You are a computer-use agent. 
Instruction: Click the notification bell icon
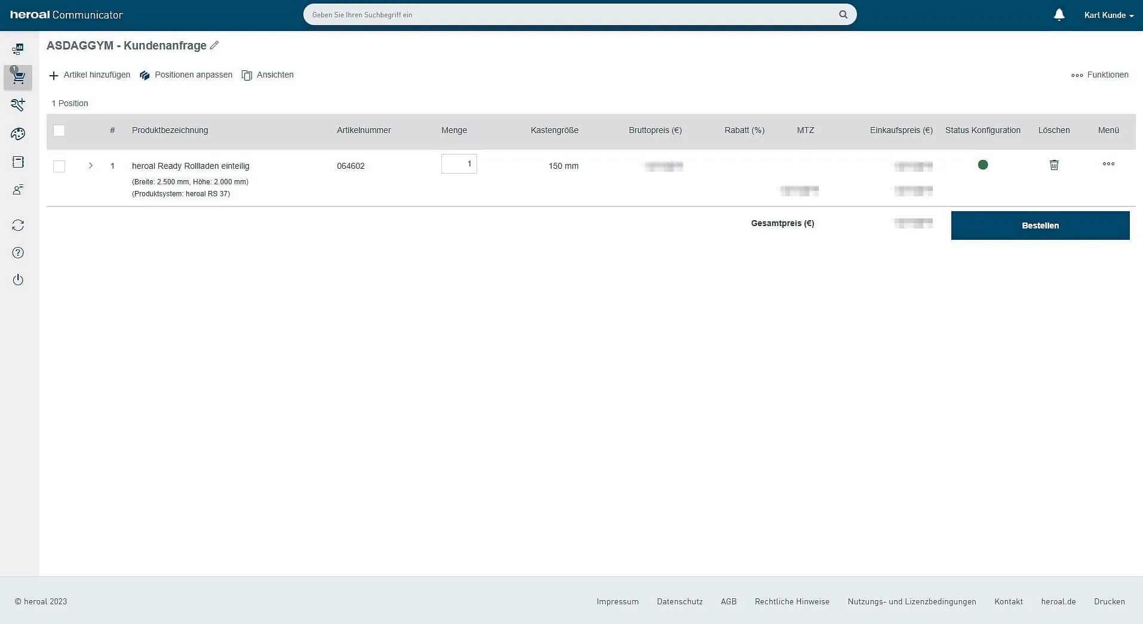(x=1059, y=15)
